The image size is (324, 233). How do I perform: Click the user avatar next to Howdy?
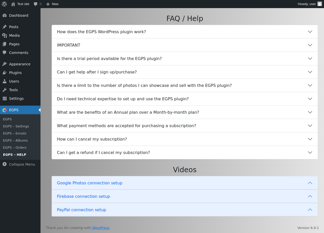320,4
